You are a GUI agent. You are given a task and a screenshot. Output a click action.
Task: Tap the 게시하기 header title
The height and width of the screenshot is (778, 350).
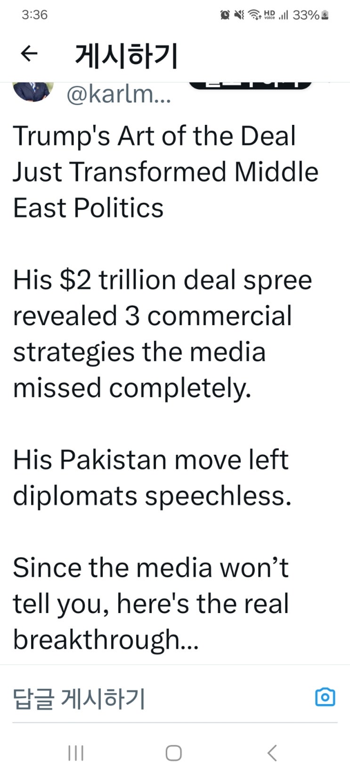[126, 55]
